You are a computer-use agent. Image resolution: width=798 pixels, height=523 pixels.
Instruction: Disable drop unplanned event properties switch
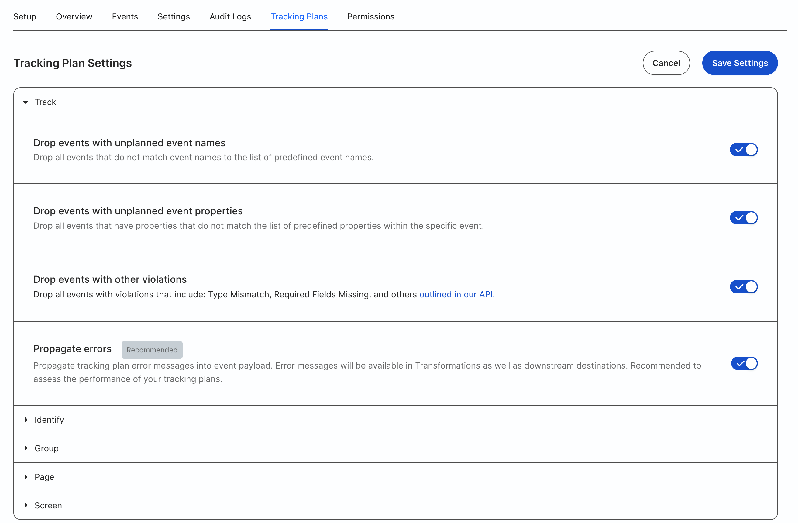pos(743,218)
